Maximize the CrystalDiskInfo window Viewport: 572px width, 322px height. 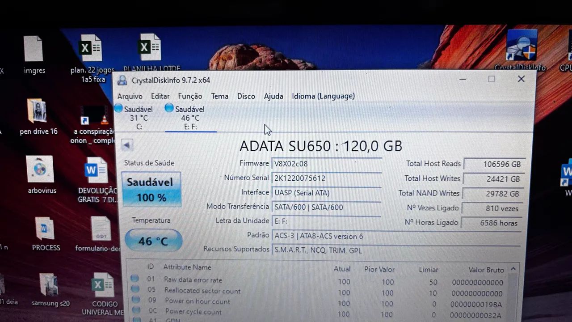pyautogui.click(x=492, y=79)
